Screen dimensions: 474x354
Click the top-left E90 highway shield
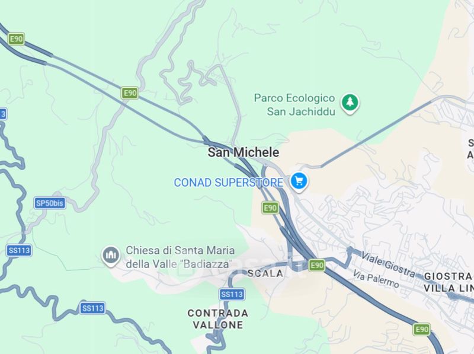[x=16, y=39]
